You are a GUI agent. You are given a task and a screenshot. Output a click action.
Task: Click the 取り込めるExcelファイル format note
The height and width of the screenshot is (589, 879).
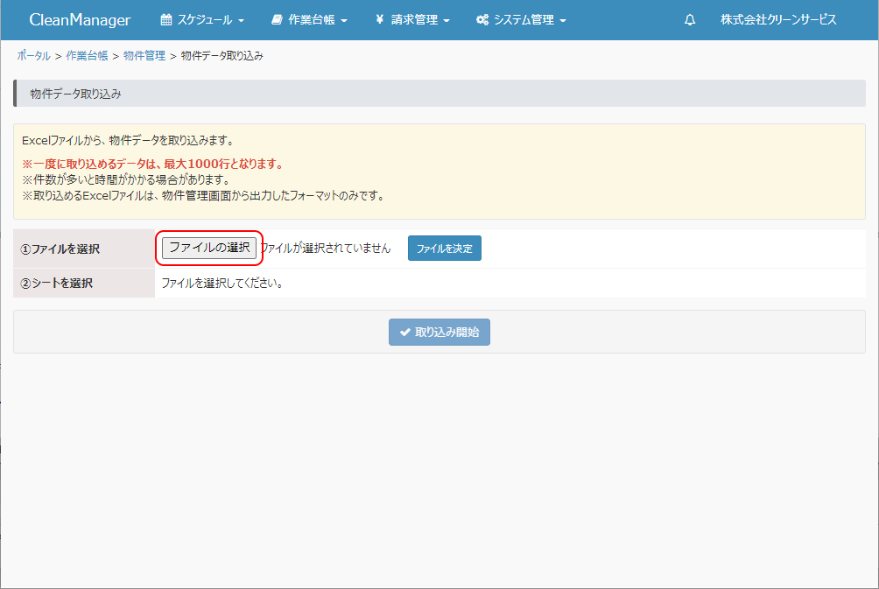[204, 195]
